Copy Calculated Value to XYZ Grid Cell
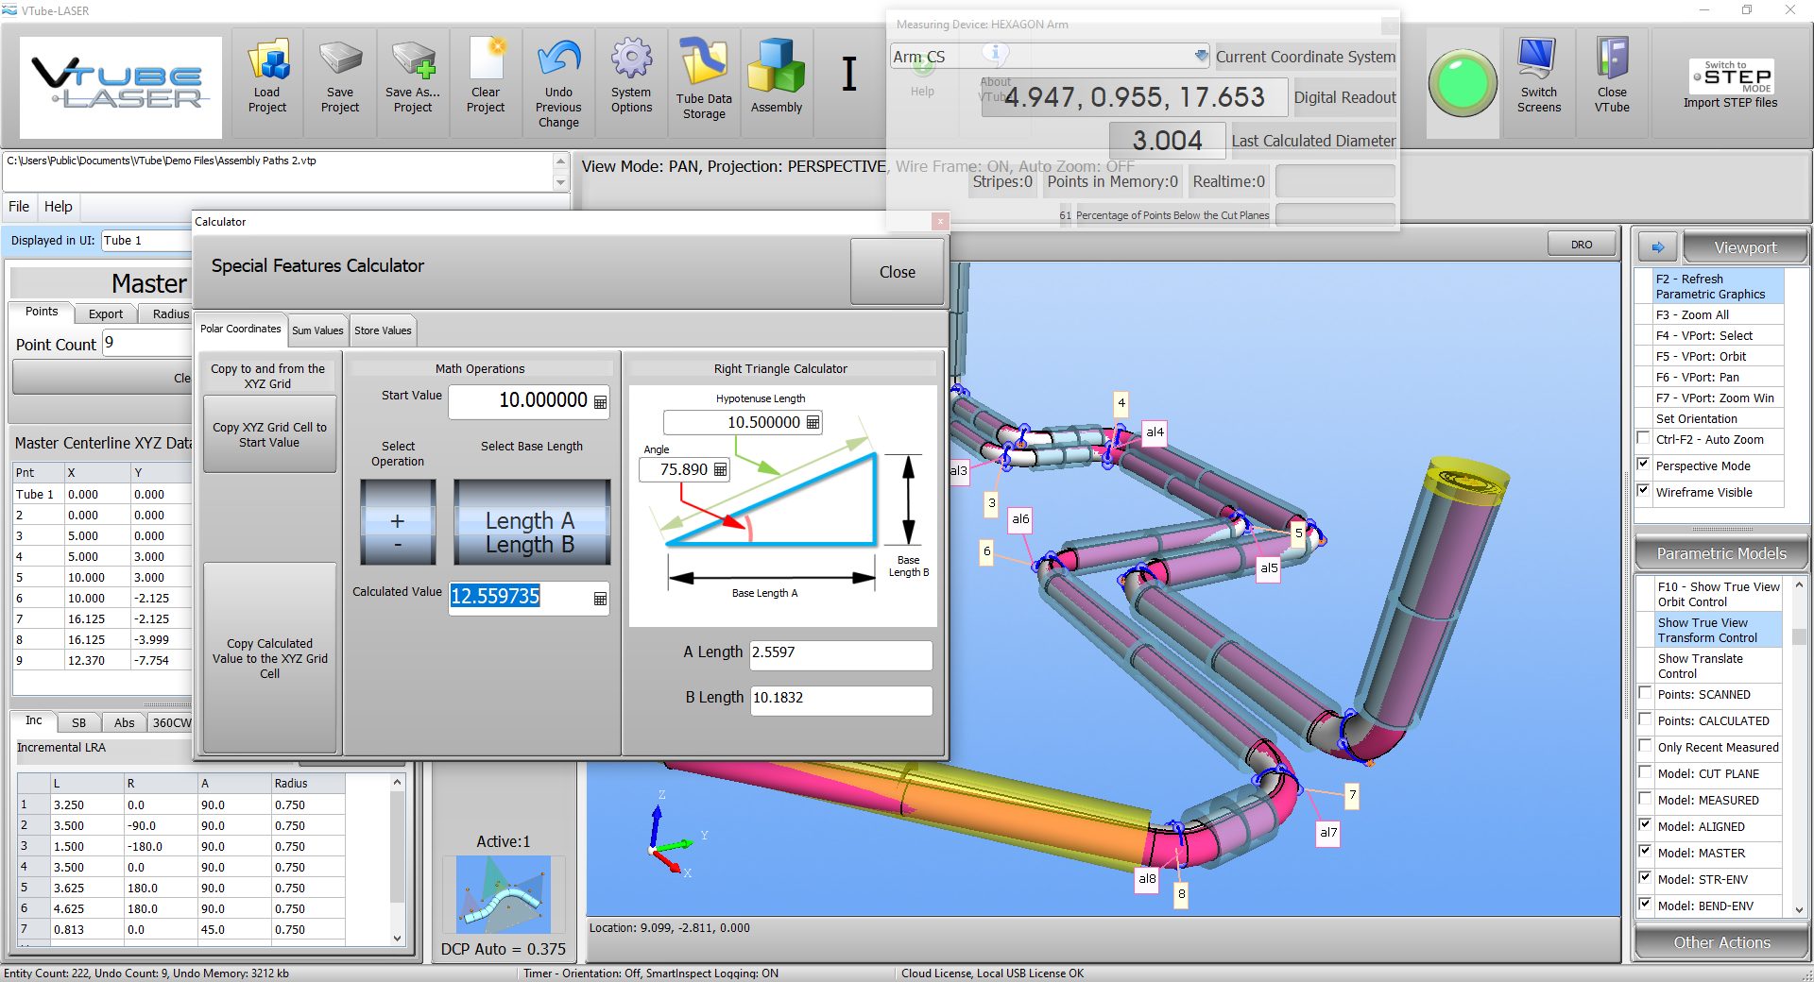The height and width of the screenshot is (982, 1814). tap(269, 658)
